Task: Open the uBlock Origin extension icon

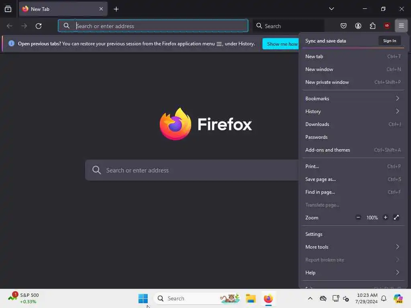Action: click(x=387, y=26)
